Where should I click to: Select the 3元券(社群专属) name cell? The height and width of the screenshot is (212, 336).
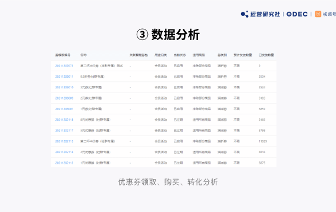tap(91, 87)
